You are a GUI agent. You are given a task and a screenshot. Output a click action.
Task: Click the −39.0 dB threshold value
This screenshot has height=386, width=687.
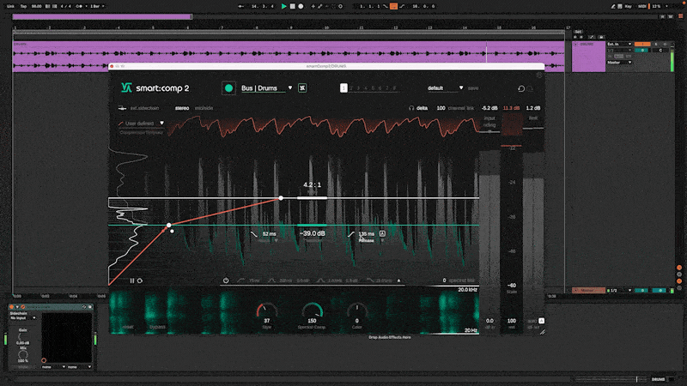[313, 233]
